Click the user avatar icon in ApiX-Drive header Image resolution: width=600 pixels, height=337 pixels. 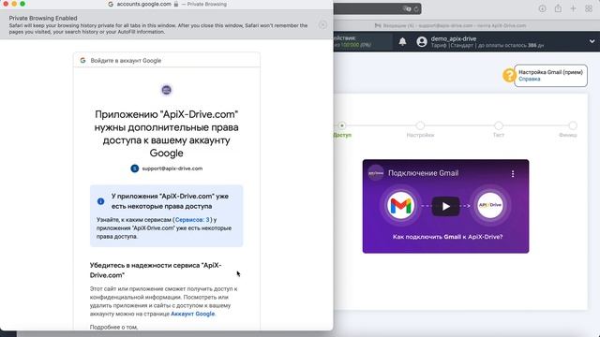(x=422, y=41)
